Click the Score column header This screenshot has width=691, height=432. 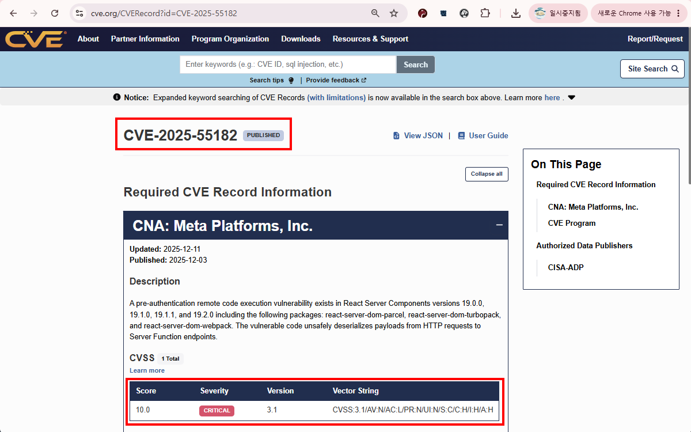(146, 391)
